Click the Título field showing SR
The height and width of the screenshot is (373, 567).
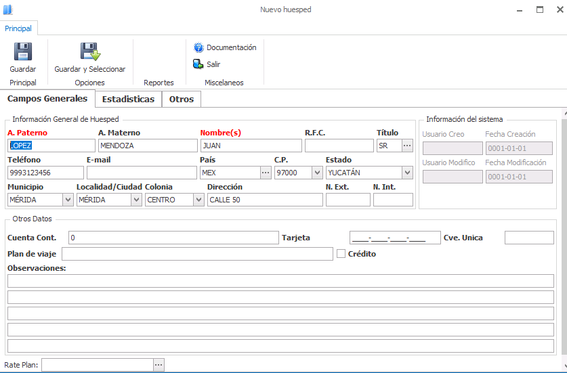point(389,146)
